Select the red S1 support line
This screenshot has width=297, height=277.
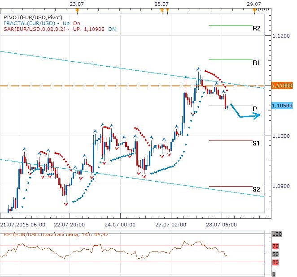(231, 140)
